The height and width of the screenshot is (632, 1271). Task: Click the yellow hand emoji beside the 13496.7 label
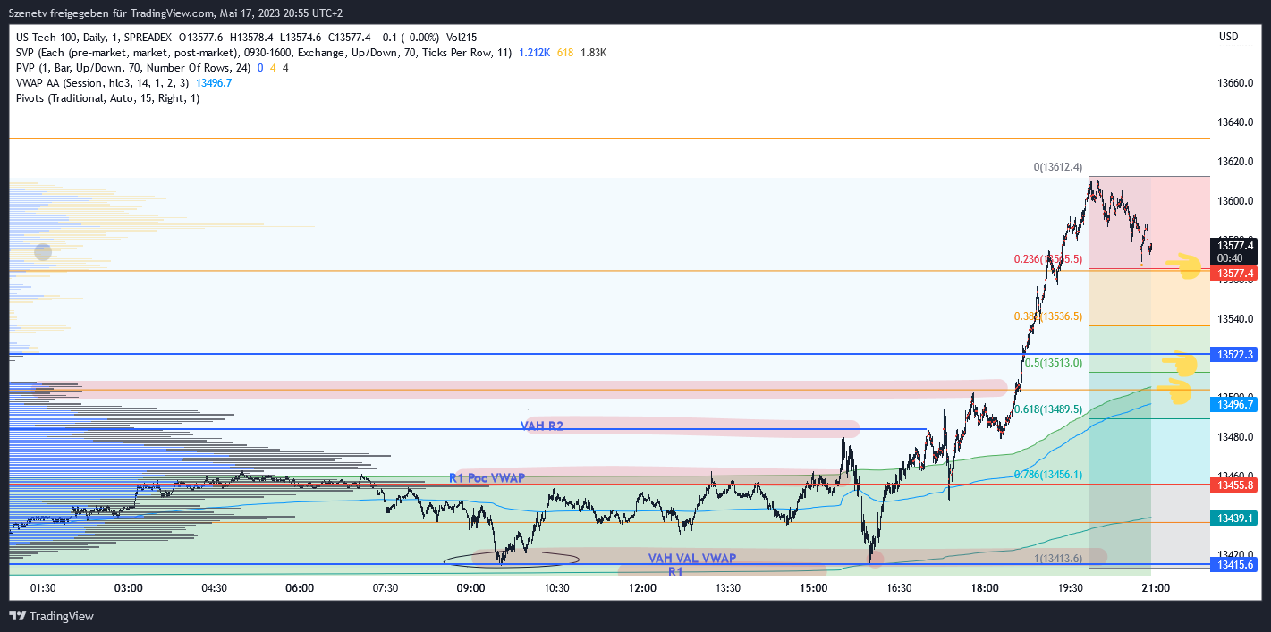1182,391
